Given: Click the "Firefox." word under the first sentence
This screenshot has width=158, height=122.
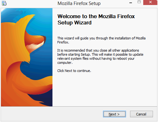Looking at the screenshot, I should (x=63, y=42).
